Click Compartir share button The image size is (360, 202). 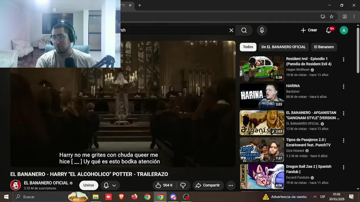pyautogui.click(x=208, y=185)
